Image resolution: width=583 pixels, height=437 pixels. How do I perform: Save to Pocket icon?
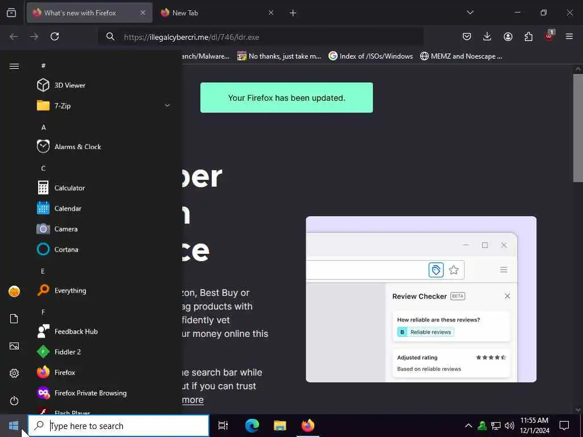467,36
